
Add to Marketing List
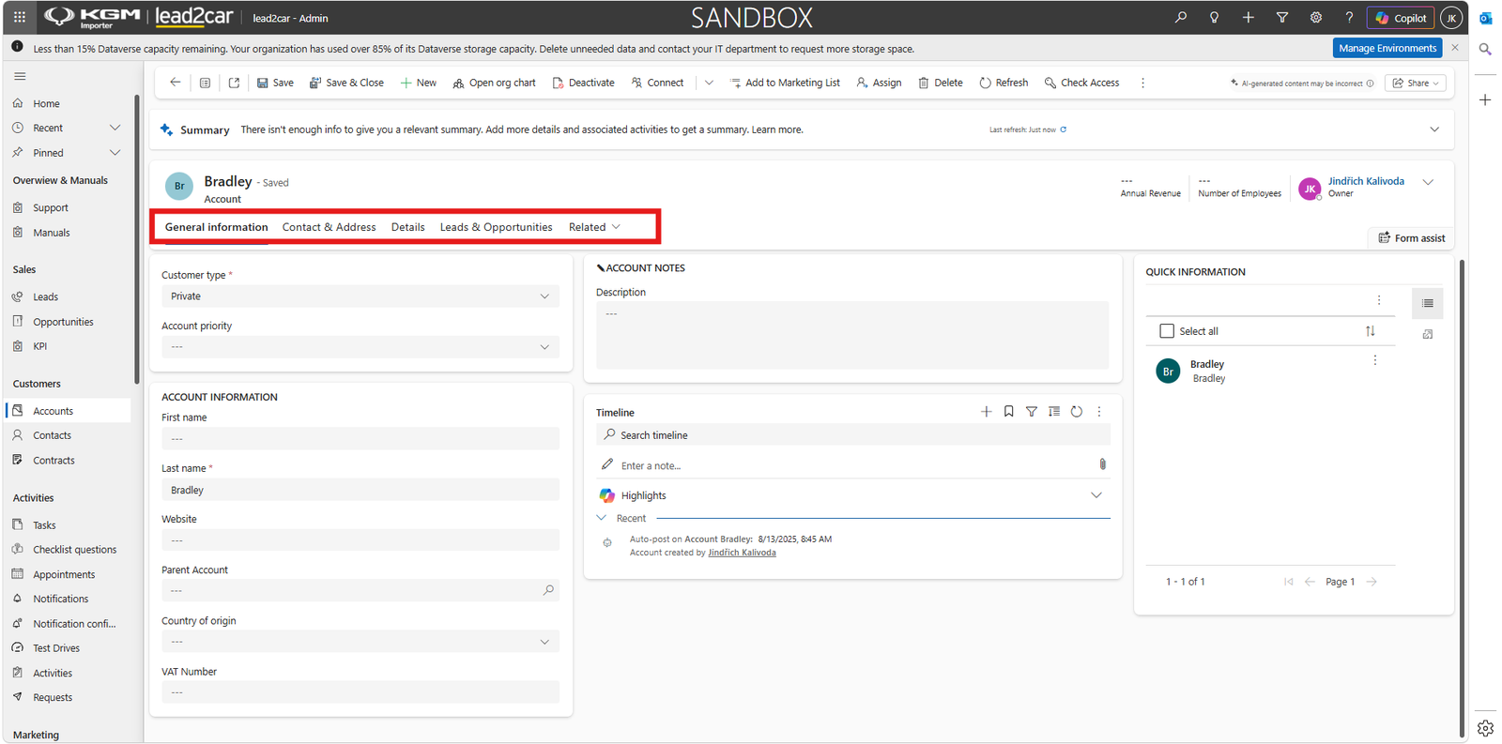click(x=785, y=83)
